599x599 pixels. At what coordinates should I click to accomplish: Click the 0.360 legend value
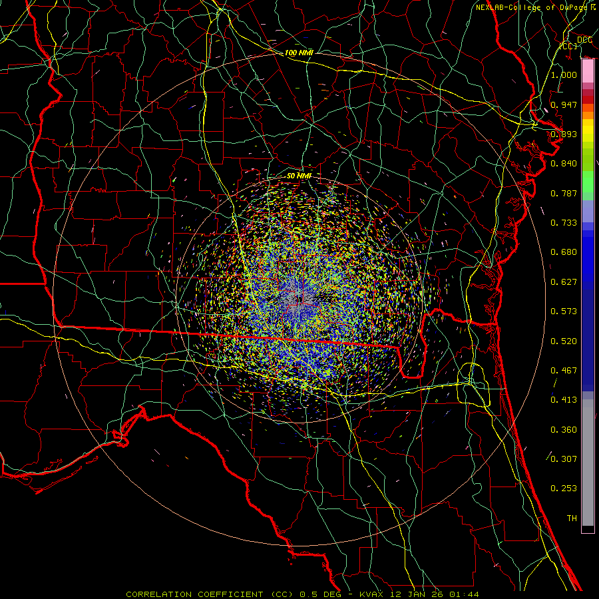pos(564,430)
